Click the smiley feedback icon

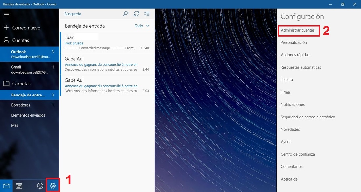point(40,186)
